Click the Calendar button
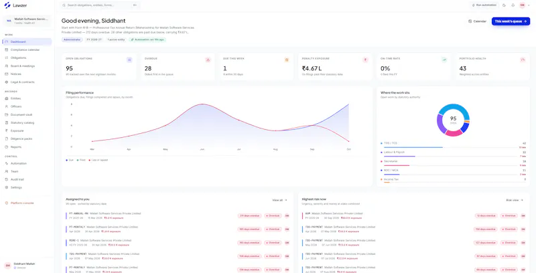This screenshot has width=536, height=273. coord(477,21)
